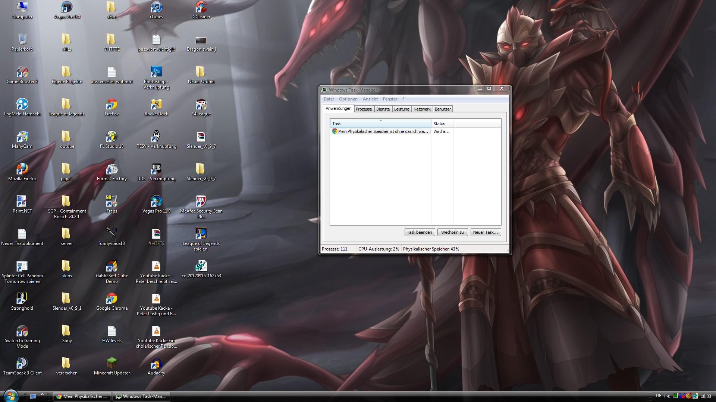Switch to the Prozesse tab
The height and width of the screenshot is (402, 716).
click(364, 109)
